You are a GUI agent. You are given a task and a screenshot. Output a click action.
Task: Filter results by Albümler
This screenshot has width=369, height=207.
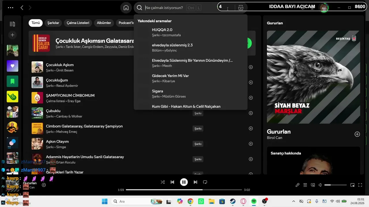(104, 23)
